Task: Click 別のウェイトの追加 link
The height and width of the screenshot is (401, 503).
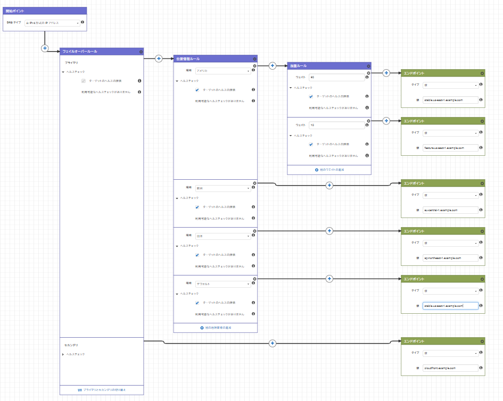Action: click(x=329, y=170)
